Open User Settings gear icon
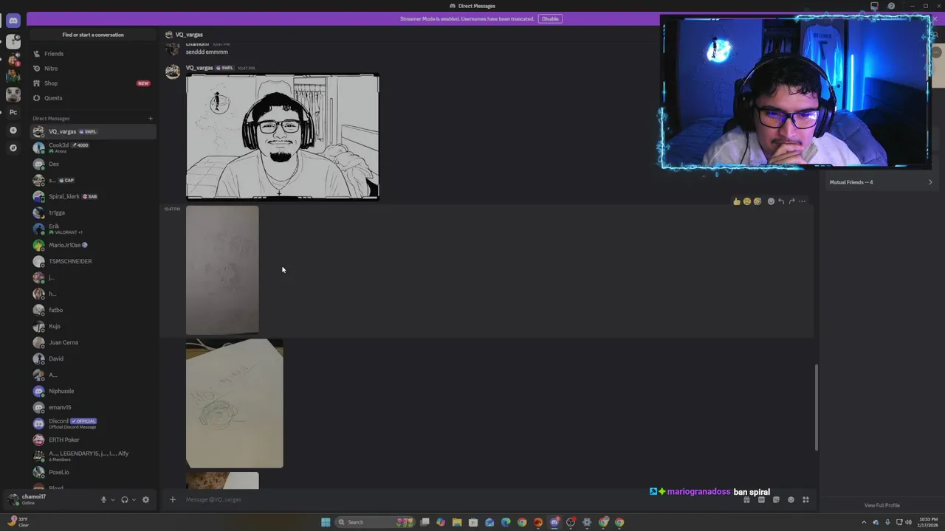 145,499
